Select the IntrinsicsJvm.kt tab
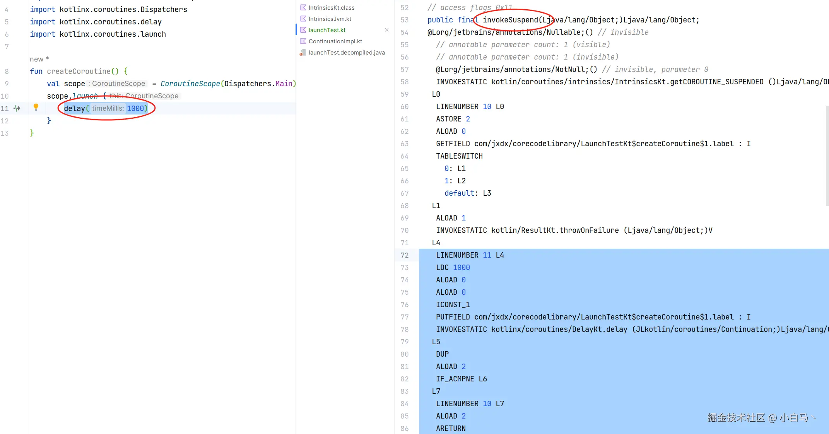Viewport: 829px width, 434px height. click(x=330, y=19)
